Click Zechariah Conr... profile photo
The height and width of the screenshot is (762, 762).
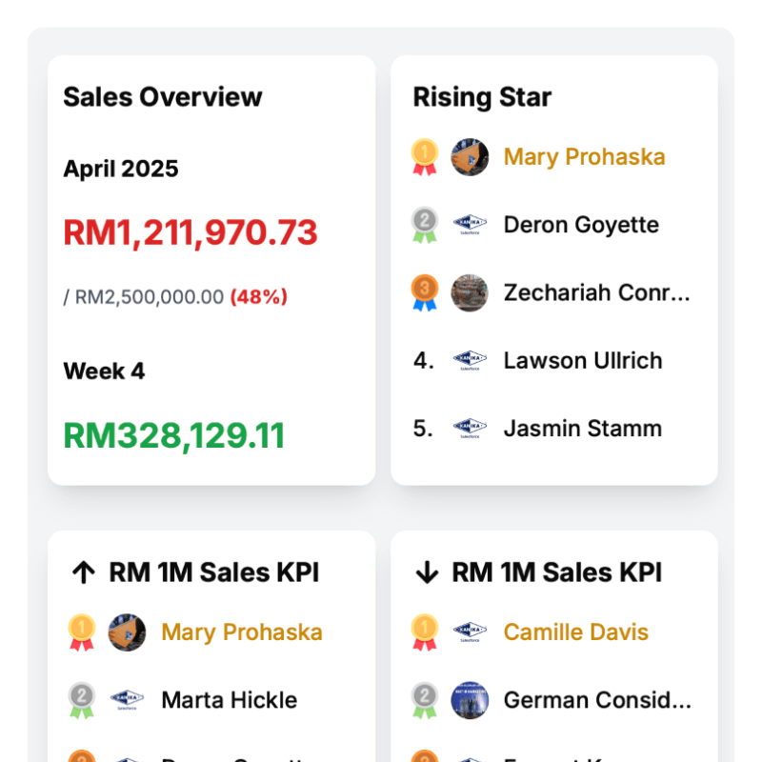pyautogui.click(x=470, y=292)
